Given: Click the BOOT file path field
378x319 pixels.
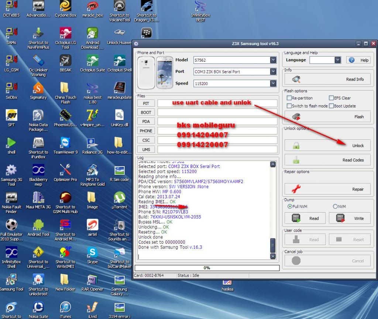Looking at the screenshot, I should [217, 112].
